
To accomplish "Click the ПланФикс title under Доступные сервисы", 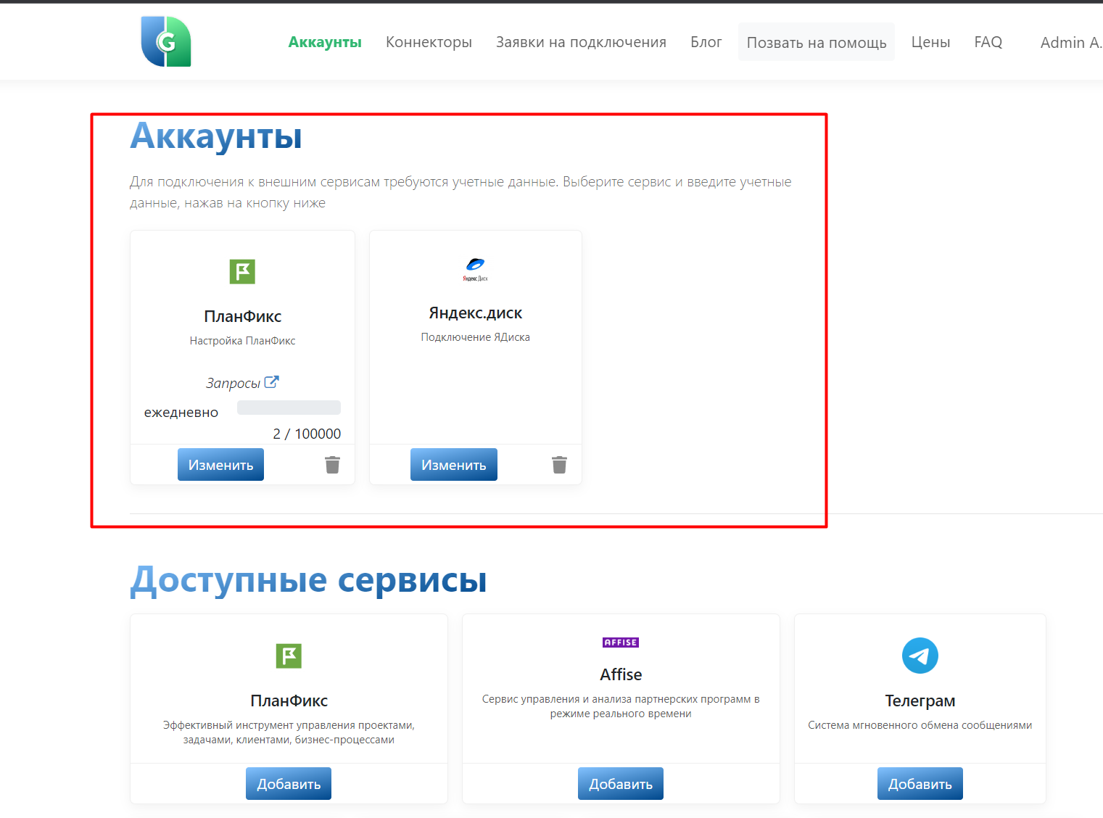I will pyautogui.click(x=289, y=701).
